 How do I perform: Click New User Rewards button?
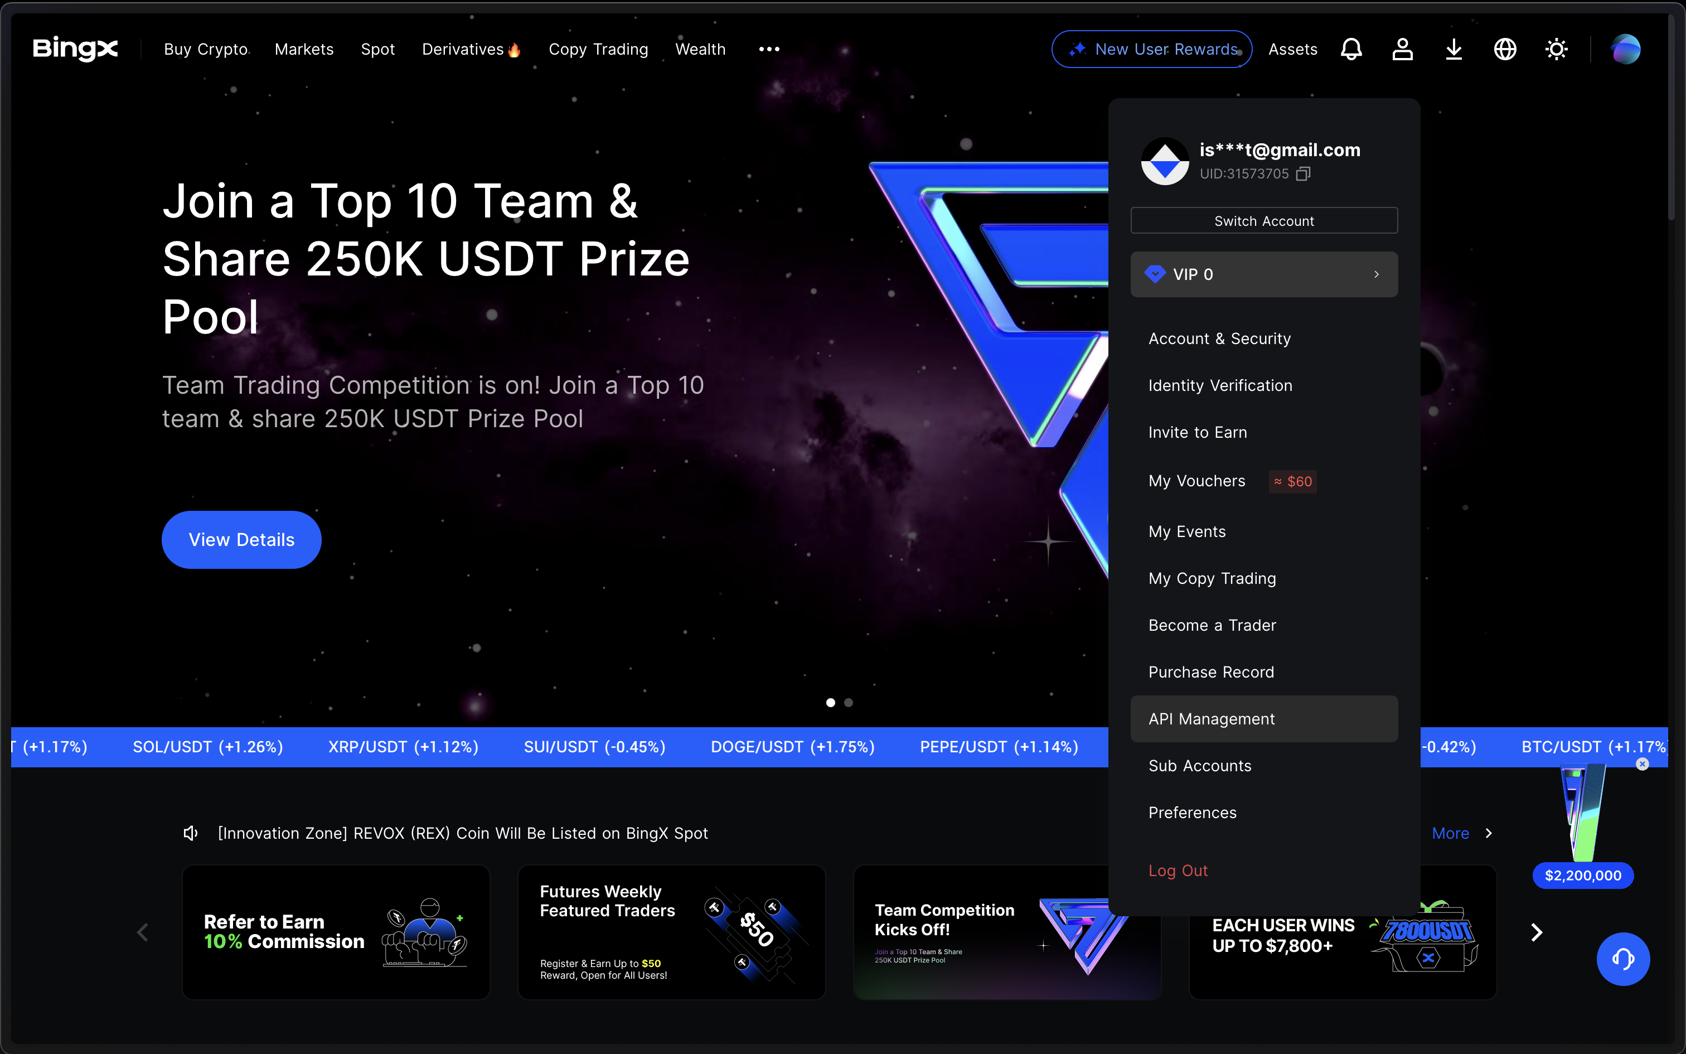click(x=1152, y=49)
